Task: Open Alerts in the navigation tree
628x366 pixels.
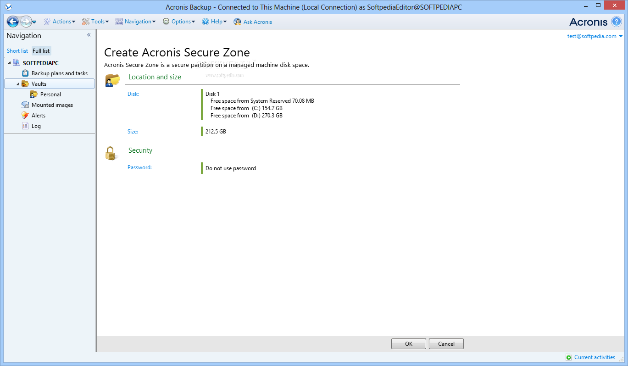Action: [39, 116]
